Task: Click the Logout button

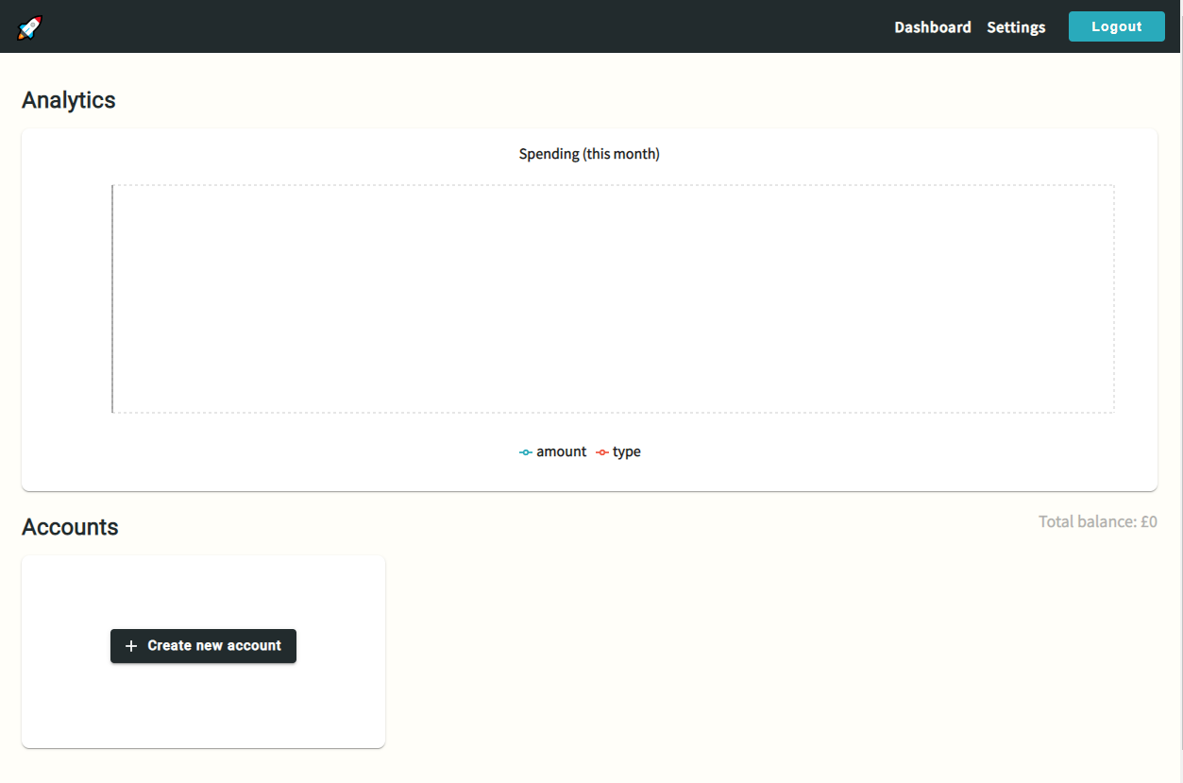Action: pos(1117,26)
